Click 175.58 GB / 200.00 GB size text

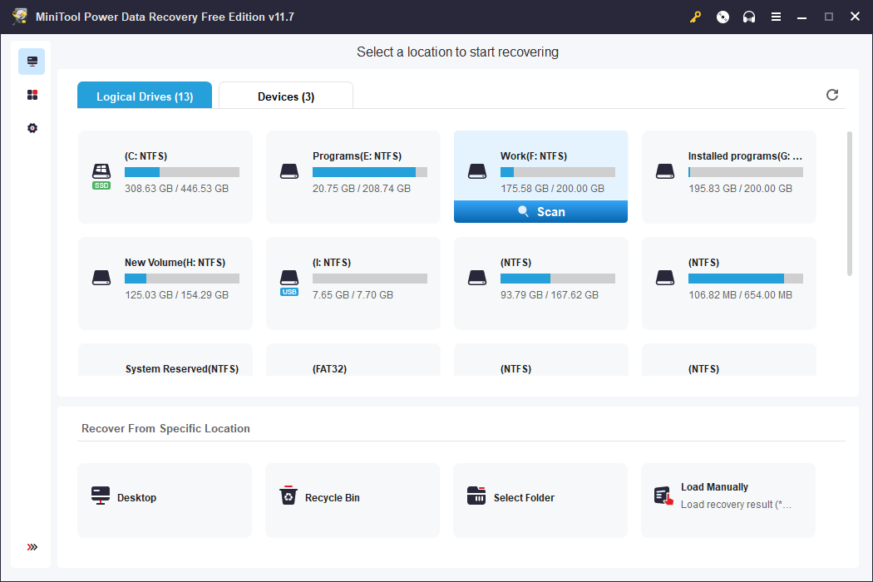pyautogui.click(x=552, y=188)
